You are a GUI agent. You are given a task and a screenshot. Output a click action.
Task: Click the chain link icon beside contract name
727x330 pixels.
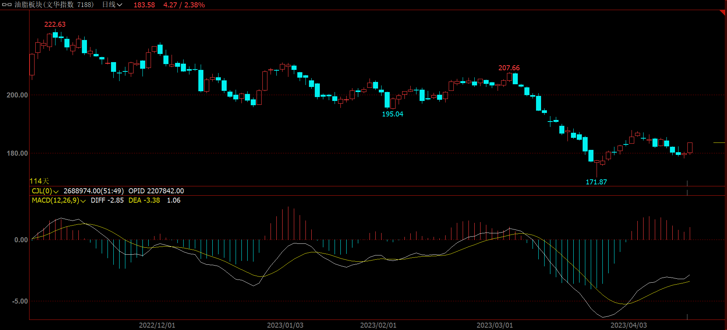point(7,5)
